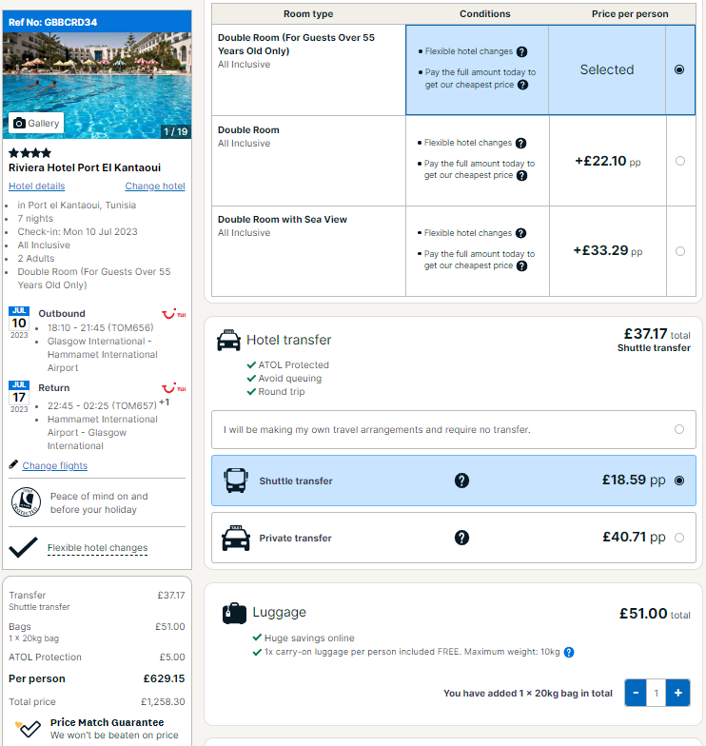
Task: Click the 'Conditions' column header
Action: pyautogui.click(x=485, y=14)
